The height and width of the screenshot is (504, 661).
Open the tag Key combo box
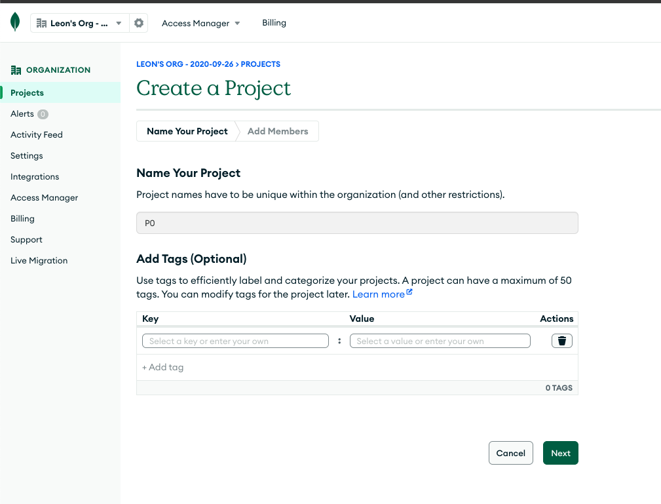click(x=235, y=341)
